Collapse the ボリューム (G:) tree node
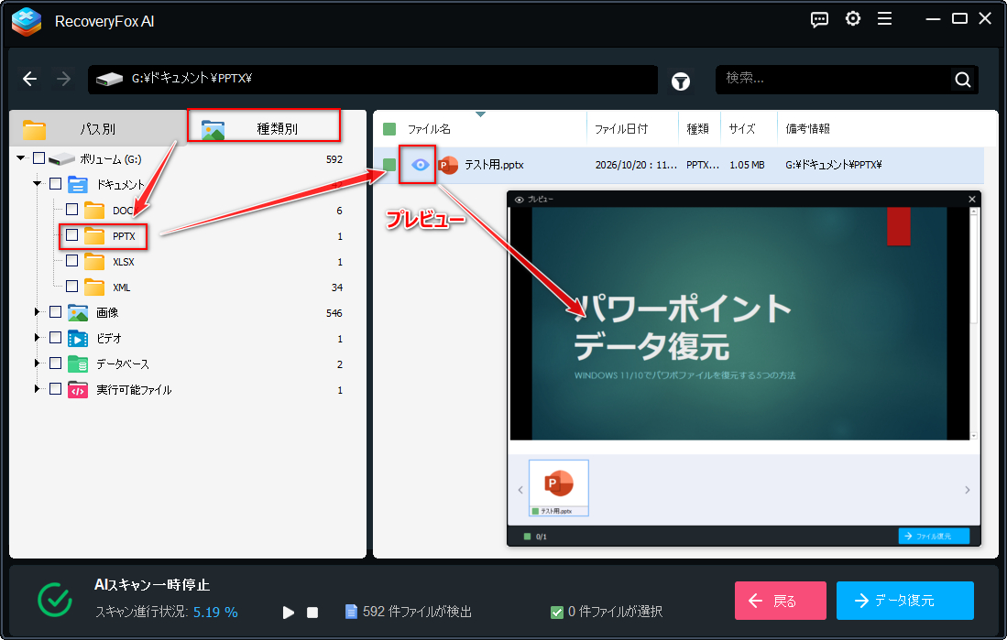Screen dimensions: 1007x640 click(21, 158)
